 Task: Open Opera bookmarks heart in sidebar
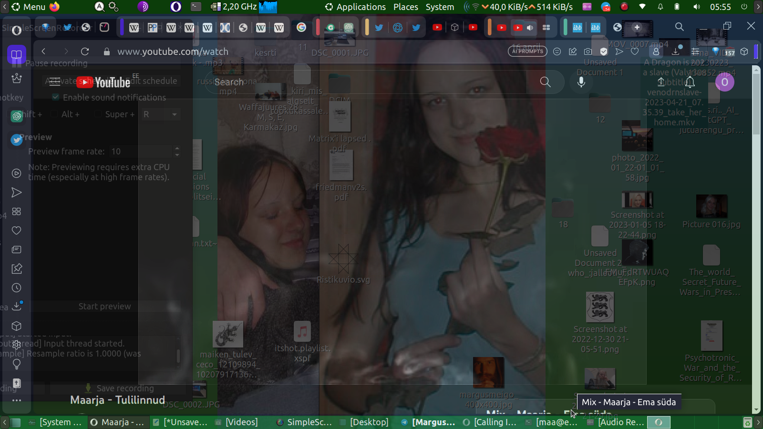tap(17, 231)
